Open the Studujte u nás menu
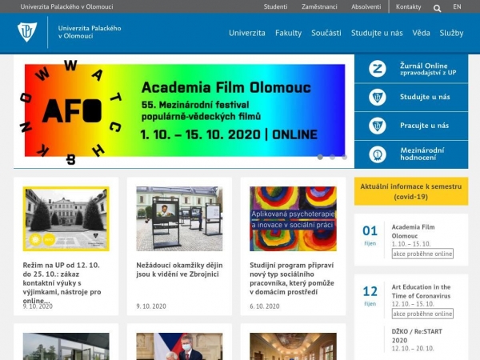Screen dimensions: 480x360 [377, 33]
